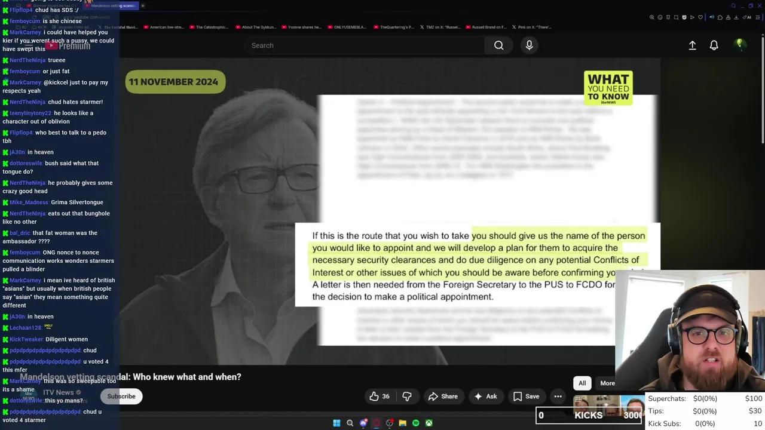
Task: Open more actions three-dot menu
Action: 558,397
